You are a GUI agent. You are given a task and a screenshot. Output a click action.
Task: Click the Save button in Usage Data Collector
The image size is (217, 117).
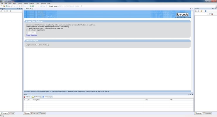coord(32,32)
